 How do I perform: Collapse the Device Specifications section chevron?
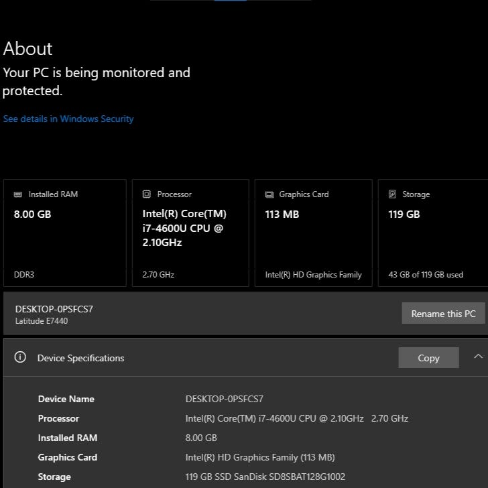click(x=478, y=357)
